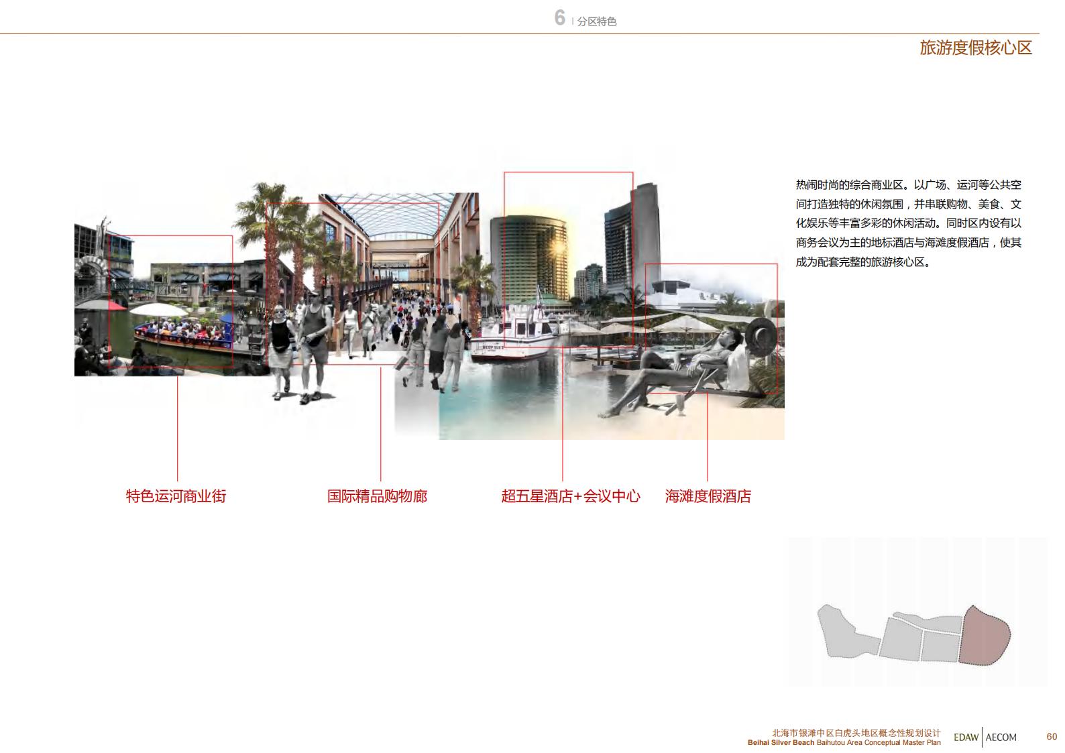
Task: Click the EDAW logo in footer
Action: pyautogui.click(x=966, y=737)
